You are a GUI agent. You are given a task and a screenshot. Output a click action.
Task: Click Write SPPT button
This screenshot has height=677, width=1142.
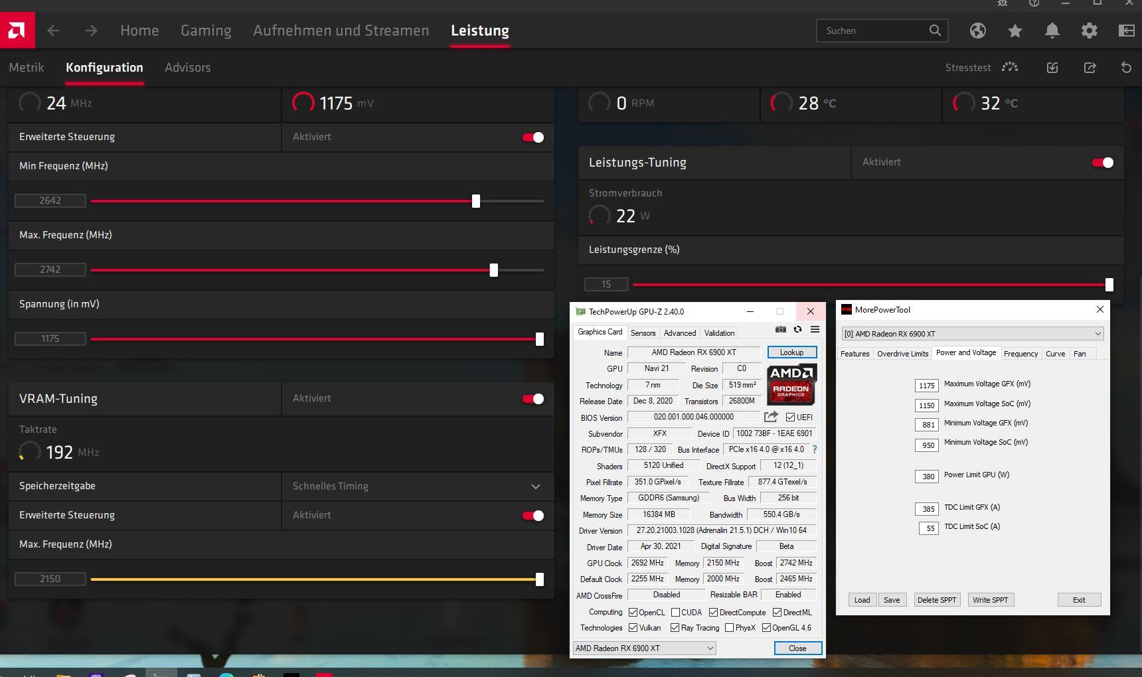(991, 600)
